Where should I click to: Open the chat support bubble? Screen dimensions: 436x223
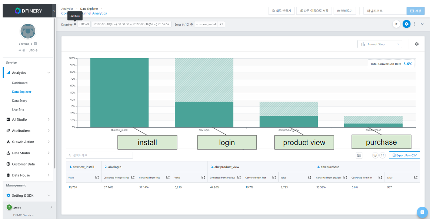pyautogui.click(x=422, y=212)
